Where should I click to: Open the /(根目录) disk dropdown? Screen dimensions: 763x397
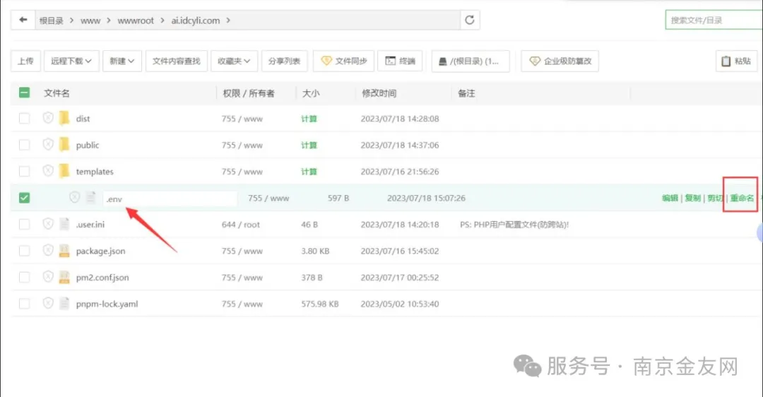(470, 61)
